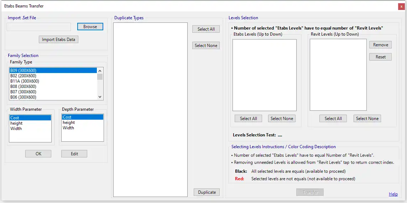407x203 pixels.
Task: Select family type B02 (200X600)
Action: (x=53, y=76)
